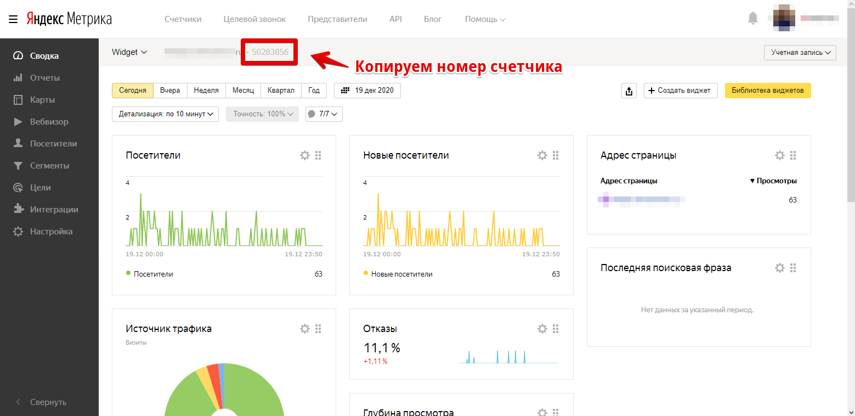The height and width of the screenshot is (416, 855).
Task: Expand the Widget counter dropdown
Action: 129,52
